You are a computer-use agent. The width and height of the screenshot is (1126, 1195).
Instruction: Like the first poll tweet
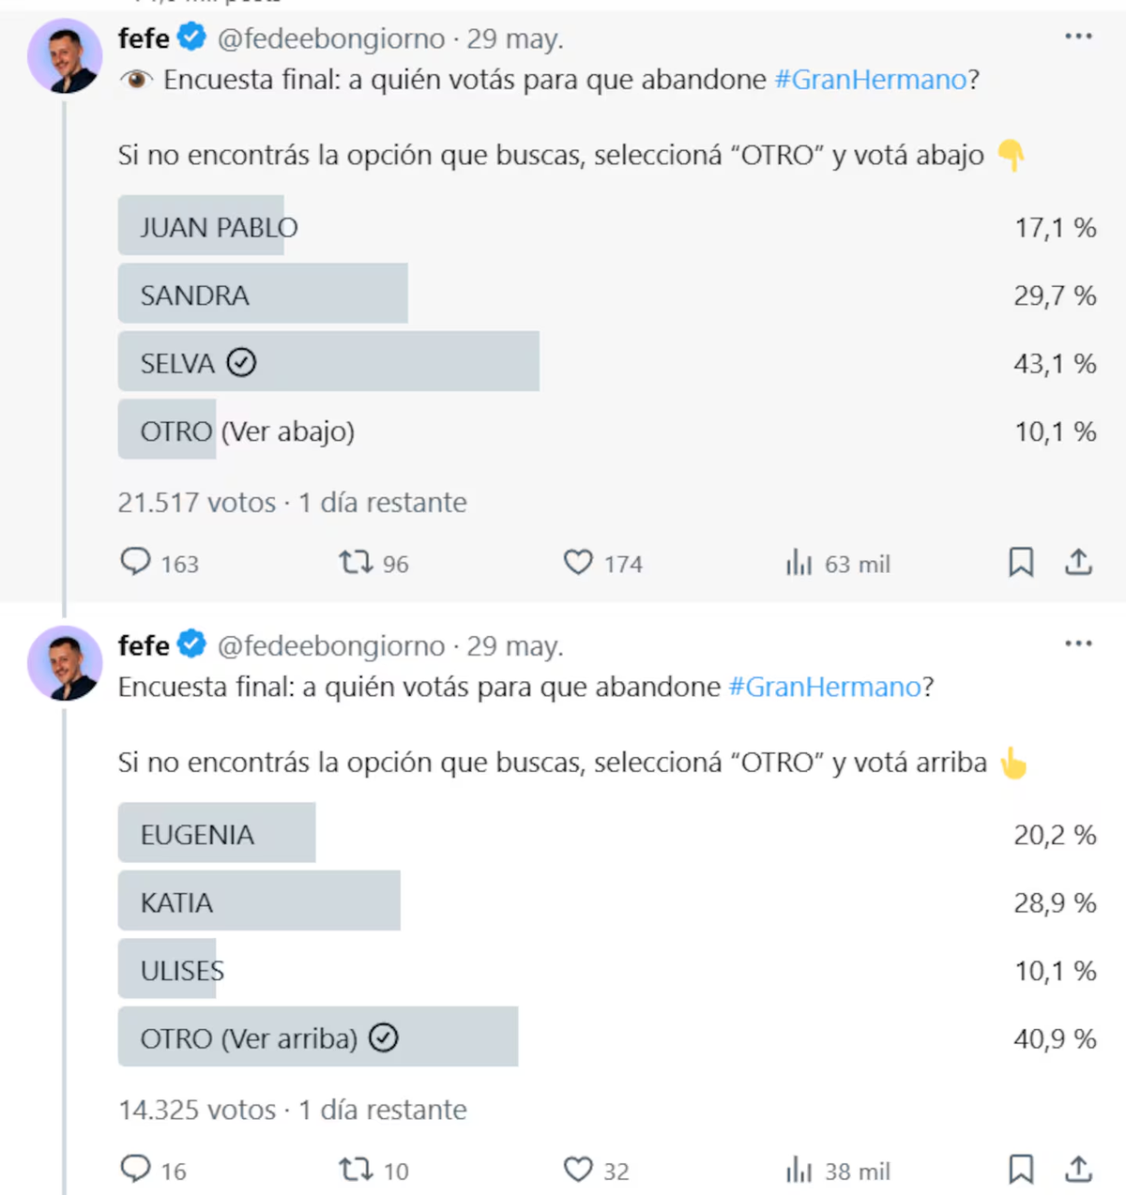click(578, 563)
